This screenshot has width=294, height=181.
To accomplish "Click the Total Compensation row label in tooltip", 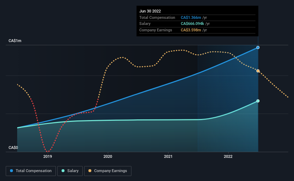I will coord(157,17).
